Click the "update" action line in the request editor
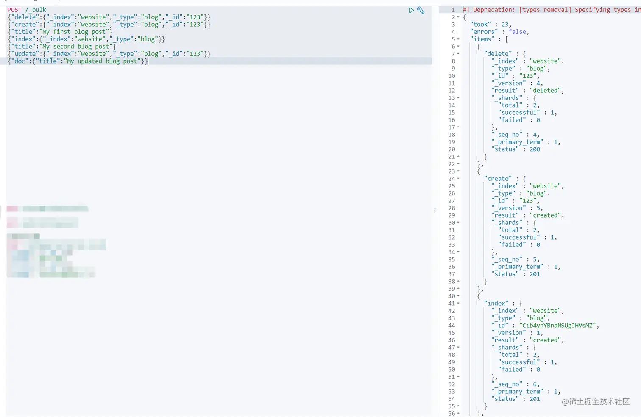This screenshot has width=641, height=417. (109, 54)
